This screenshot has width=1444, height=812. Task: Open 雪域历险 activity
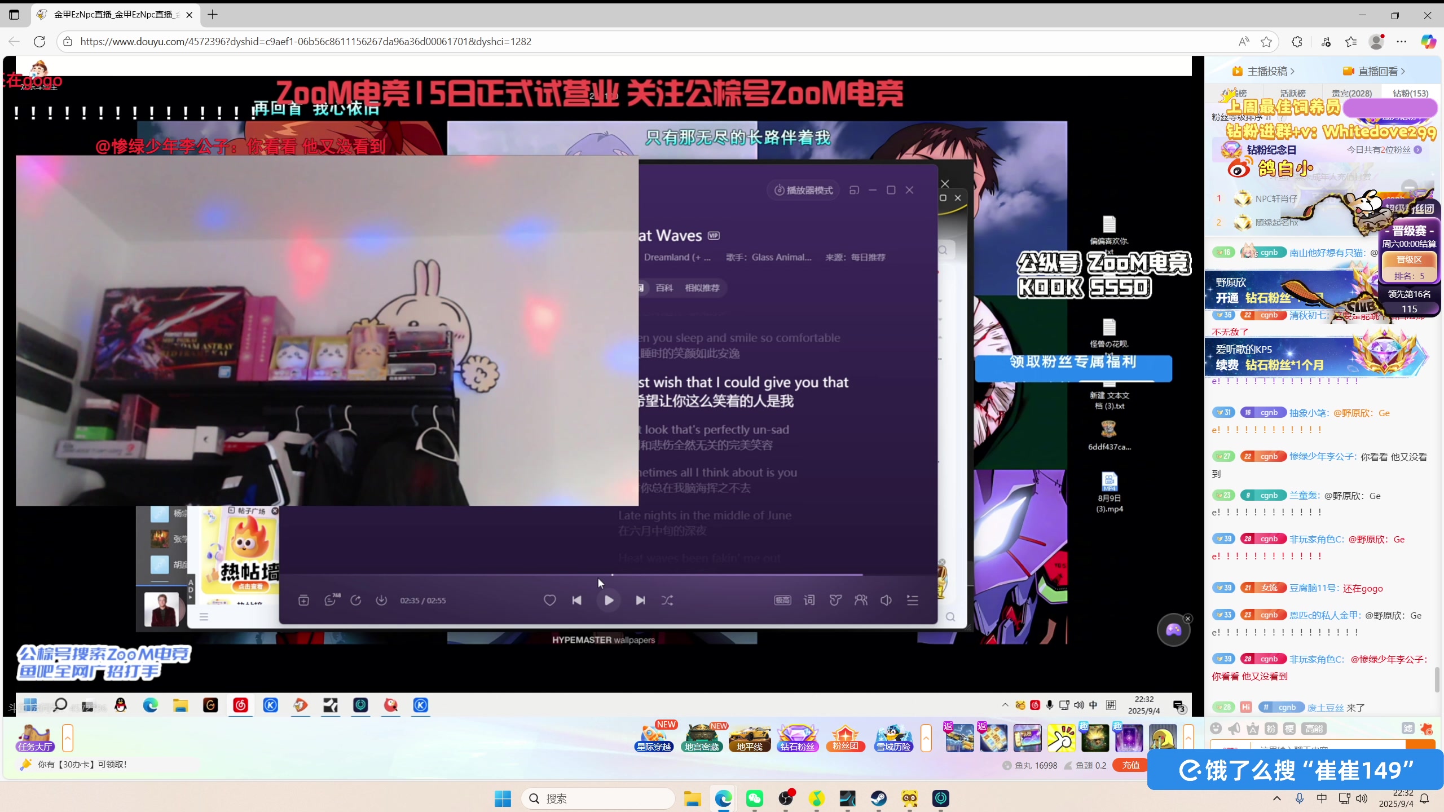[893, 738]
